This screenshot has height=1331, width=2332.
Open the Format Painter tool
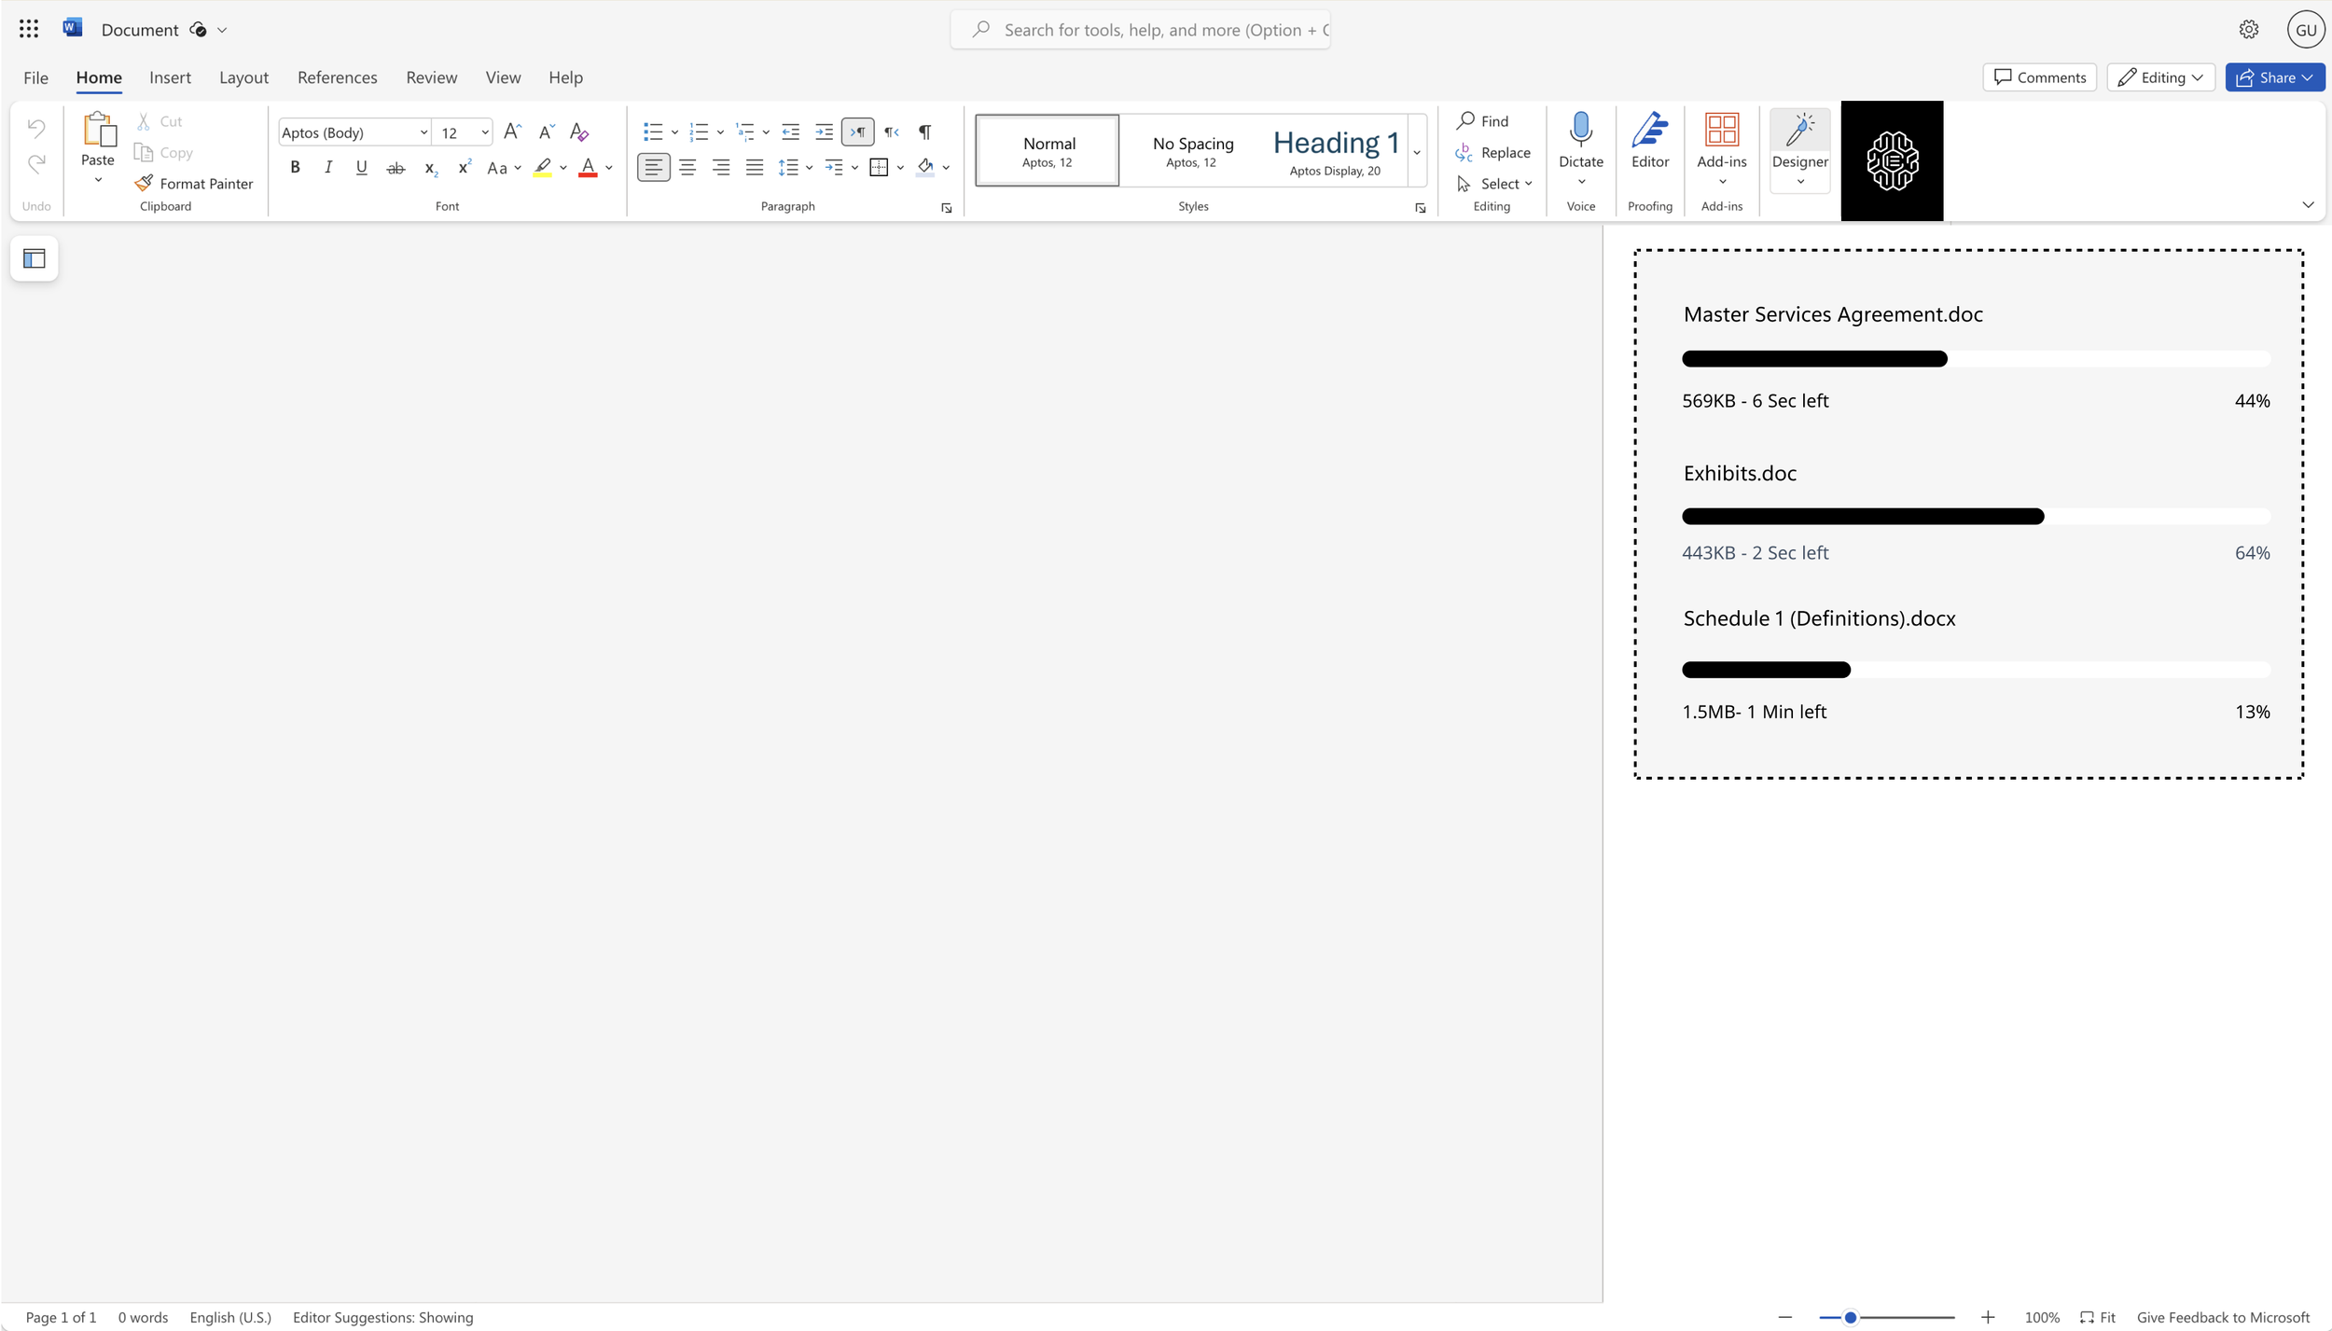(194, 183)
